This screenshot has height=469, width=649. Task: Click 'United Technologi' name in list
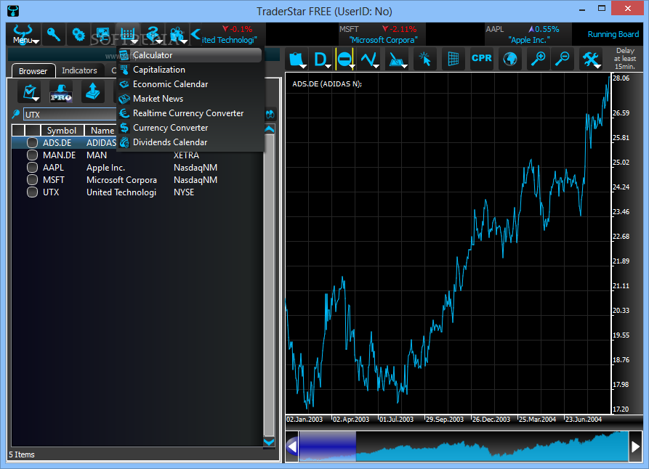pos(121,192)
